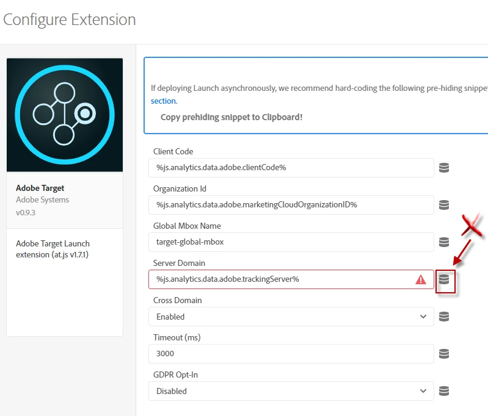Click the 'If deploying Launch asynchronously' notice text
Viewport: 488px width, 416px height.
319,88
